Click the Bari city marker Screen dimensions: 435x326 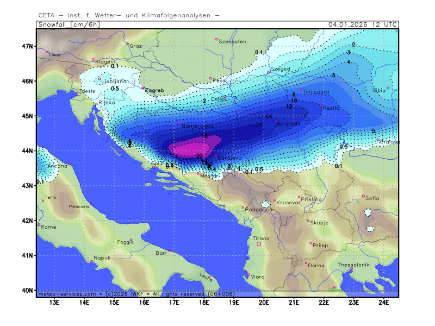pos(170,250)
